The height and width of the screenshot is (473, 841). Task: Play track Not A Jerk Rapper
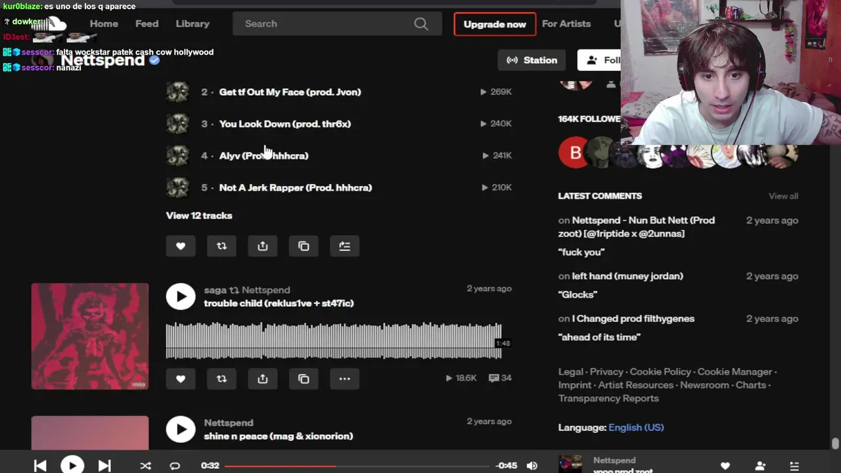[296, 187]
